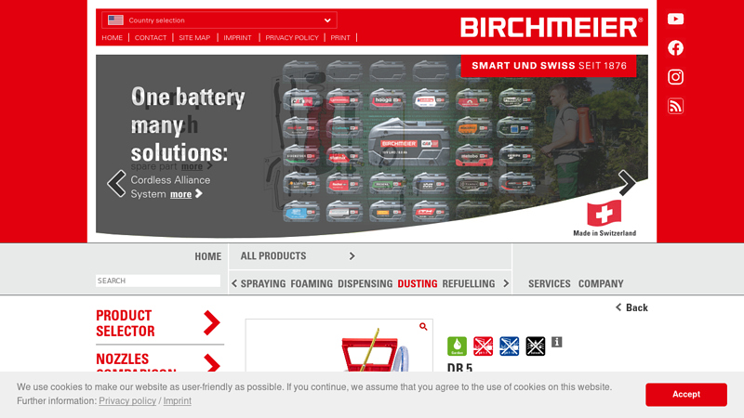Open the Birchmeier YouTube channel icon

pyautogui.click(x=675, y=19)
